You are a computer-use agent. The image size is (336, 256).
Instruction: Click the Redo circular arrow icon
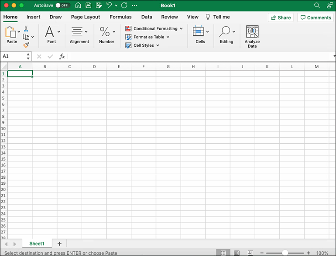[124, 5]
